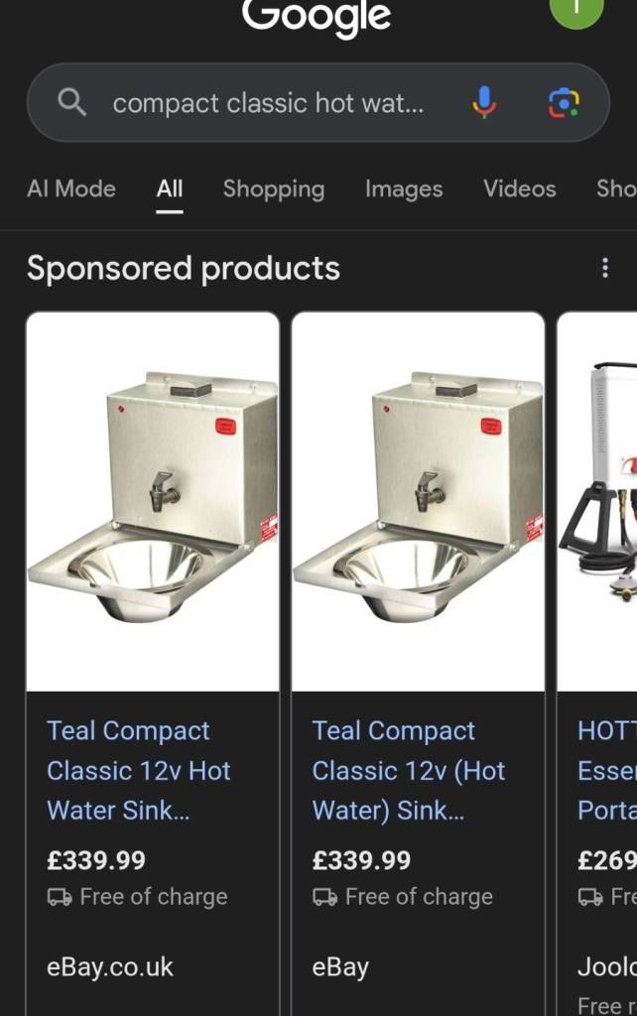Click search box with compact classic query
This screenshot has height=1016, width=637.
318,102
